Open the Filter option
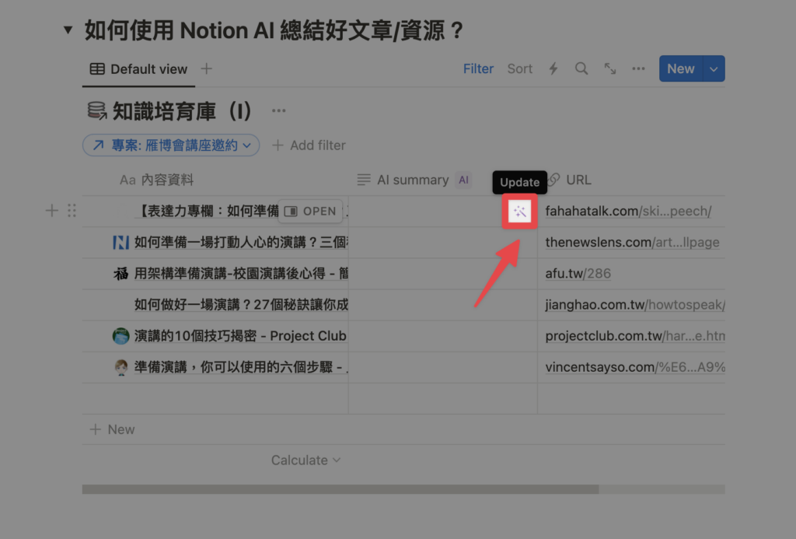 (x=478, y=68)
